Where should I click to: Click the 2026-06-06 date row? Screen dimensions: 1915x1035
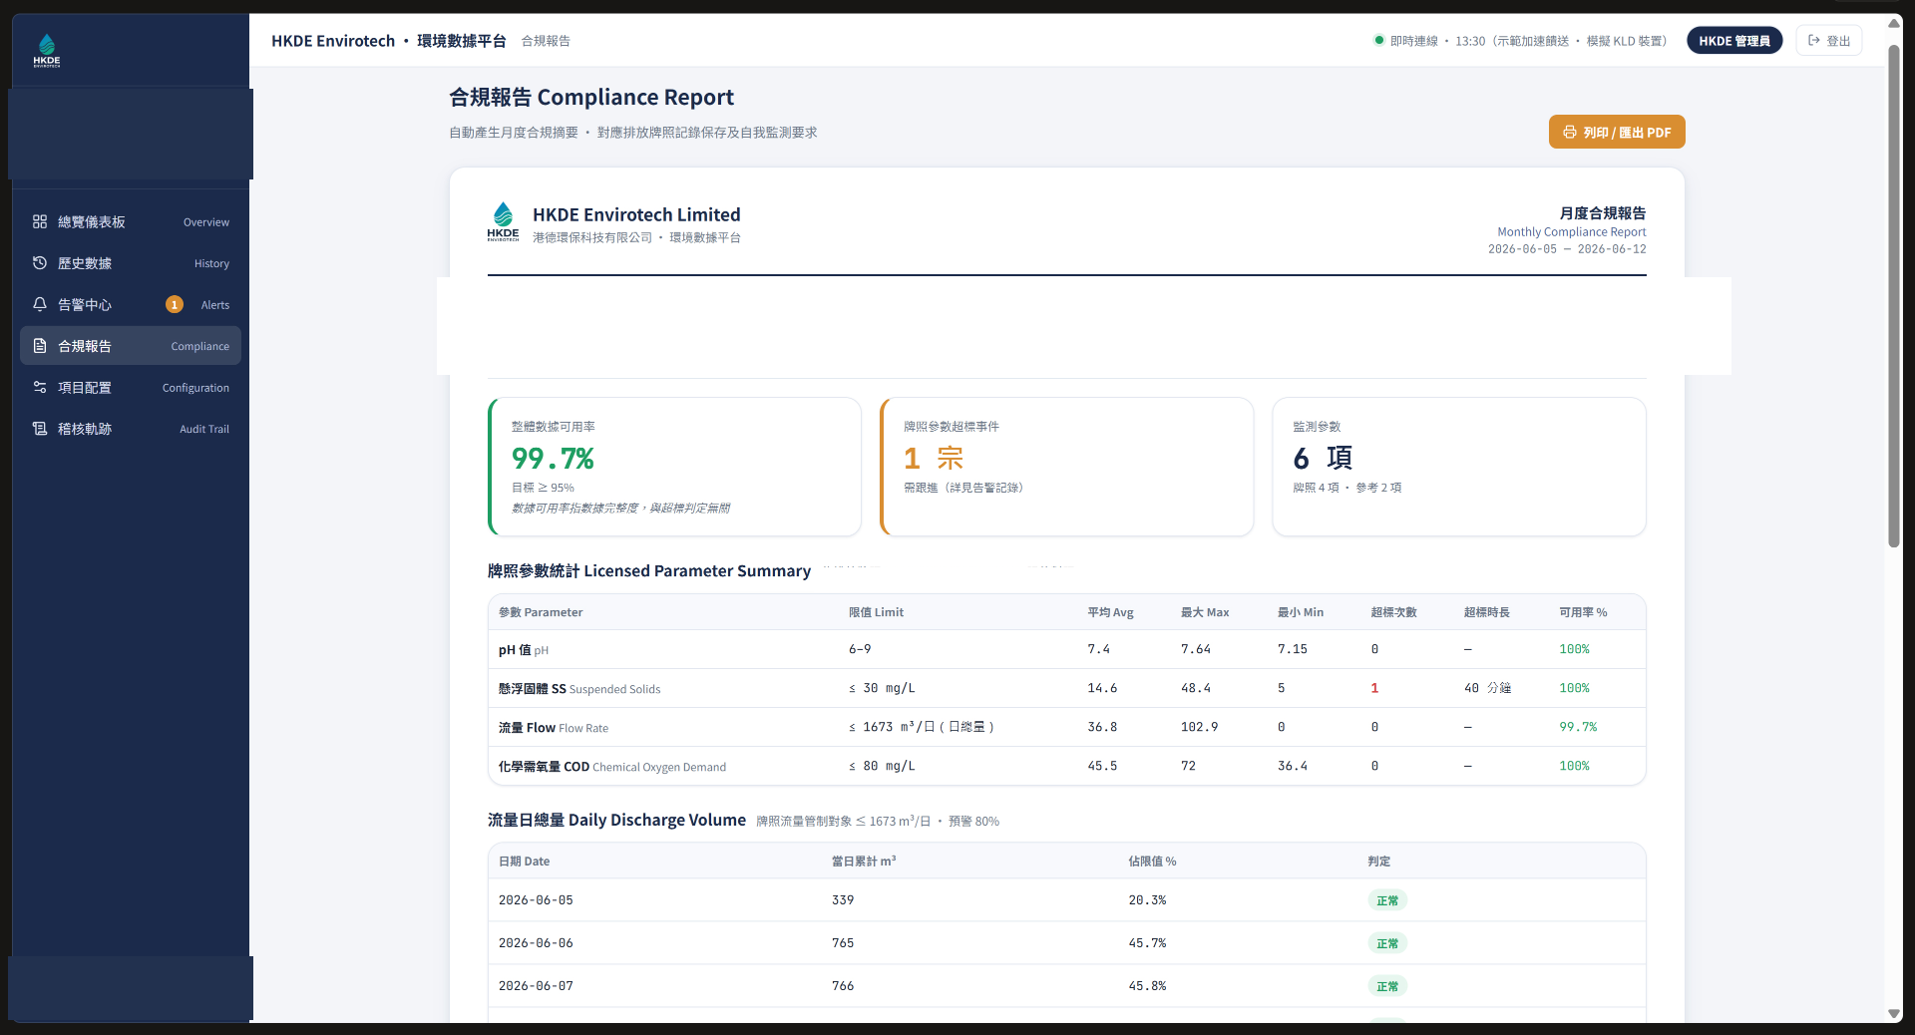pyautogui.click(x=1066, y=942)
